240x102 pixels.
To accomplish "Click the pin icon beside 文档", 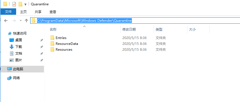I will click(x=41, y=54).
